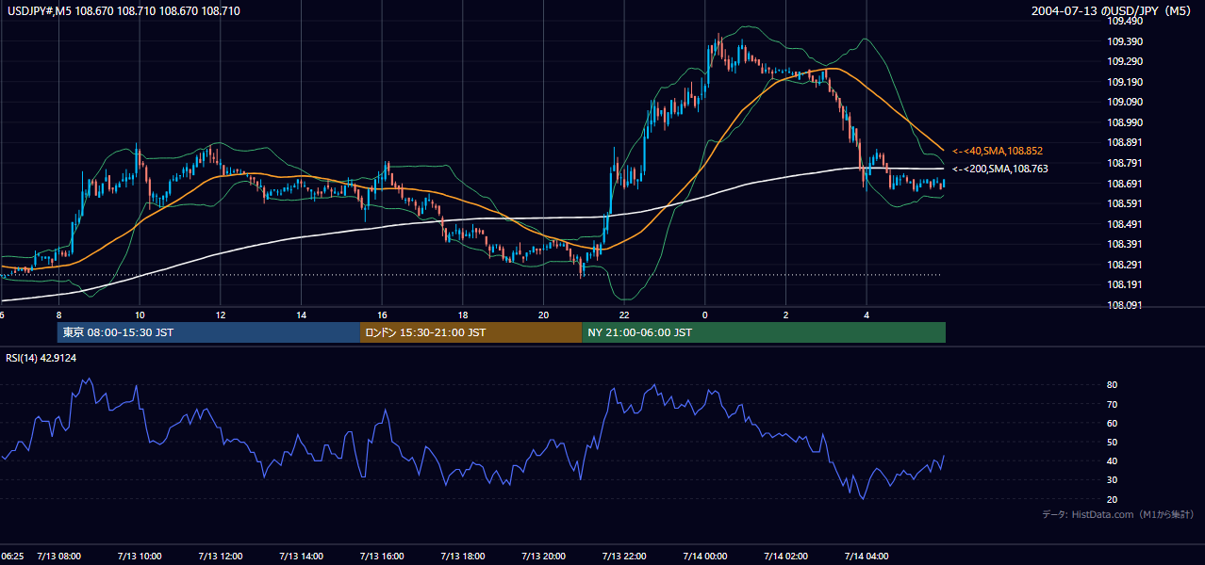Click price axis value 108.990
Viewport: 1205px width, 565px height.
pos(1124,122)
